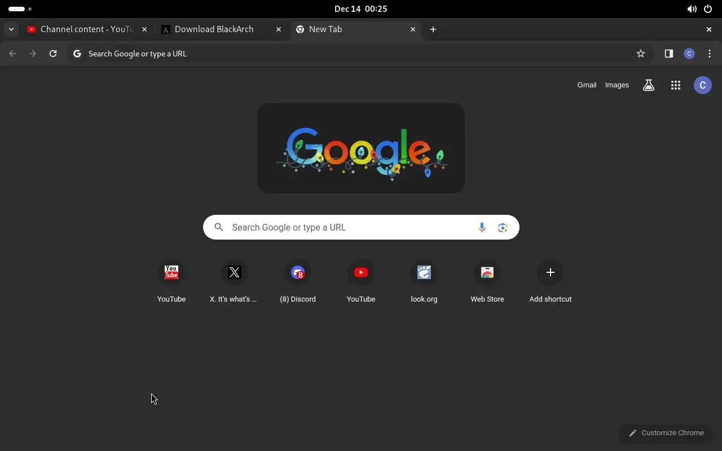Open the Web Store shortcut

click(487, 282)
